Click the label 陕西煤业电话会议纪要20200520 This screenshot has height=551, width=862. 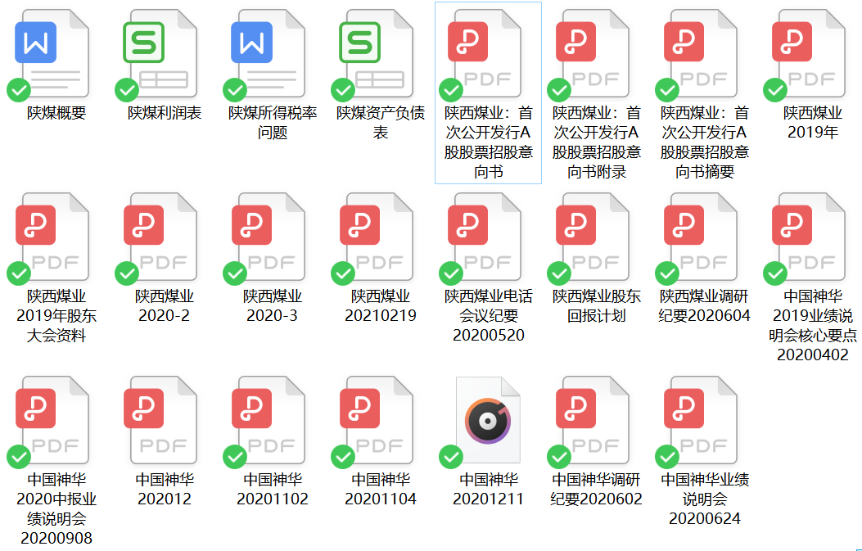click(489, 316)
